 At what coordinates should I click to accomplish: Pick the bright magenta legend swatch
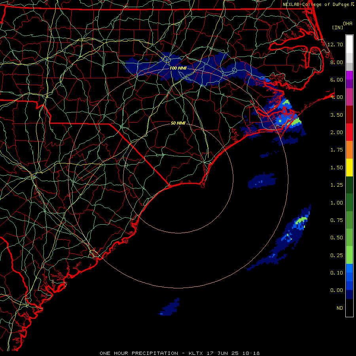349,75
